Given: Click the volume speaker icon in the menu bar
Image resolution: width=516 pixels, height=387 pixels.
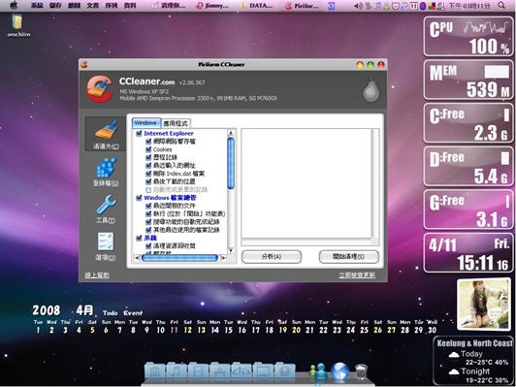Looking at the screenshot, I should point(359,6).
